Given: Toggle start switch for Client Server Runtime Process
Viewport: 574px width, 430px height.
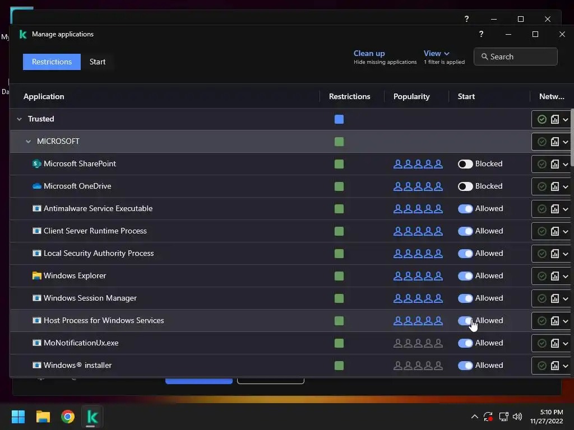Looking at the screenshot, I should click(x=465, y=231).
